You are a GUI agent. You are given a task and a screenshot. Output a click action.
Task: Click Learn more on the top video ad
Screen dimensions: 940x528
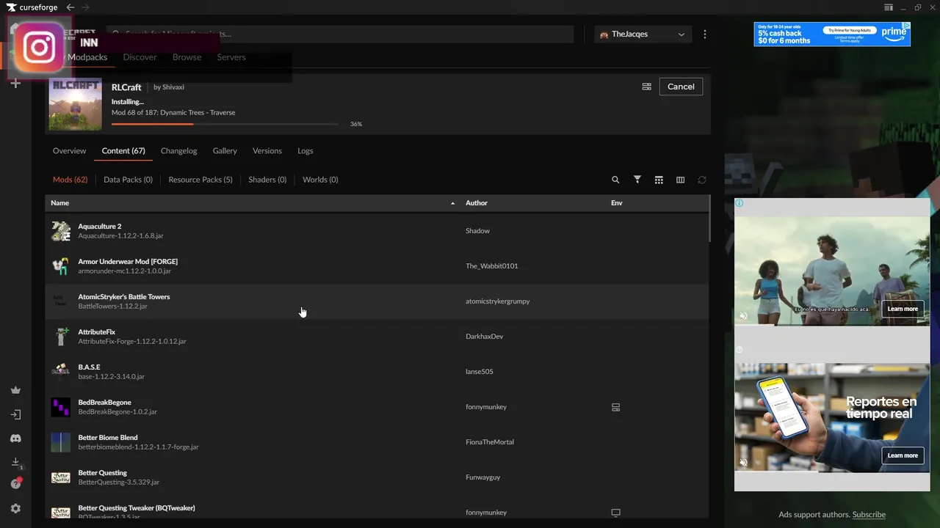point(903,309)
